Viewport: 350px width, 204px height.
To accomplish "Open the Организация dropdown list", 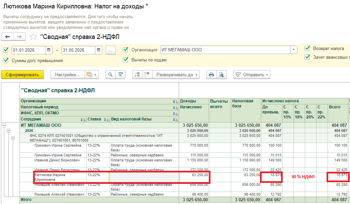I will point(293,50).
